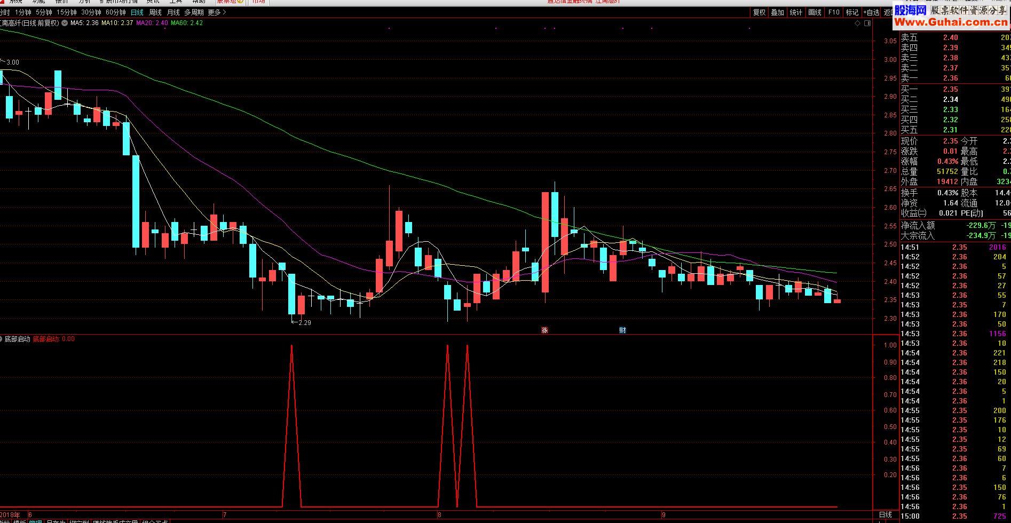The height and width of the screenshot is (523, 1011).
Task: Click the diamond icon above the price axis
Action: 858,23
